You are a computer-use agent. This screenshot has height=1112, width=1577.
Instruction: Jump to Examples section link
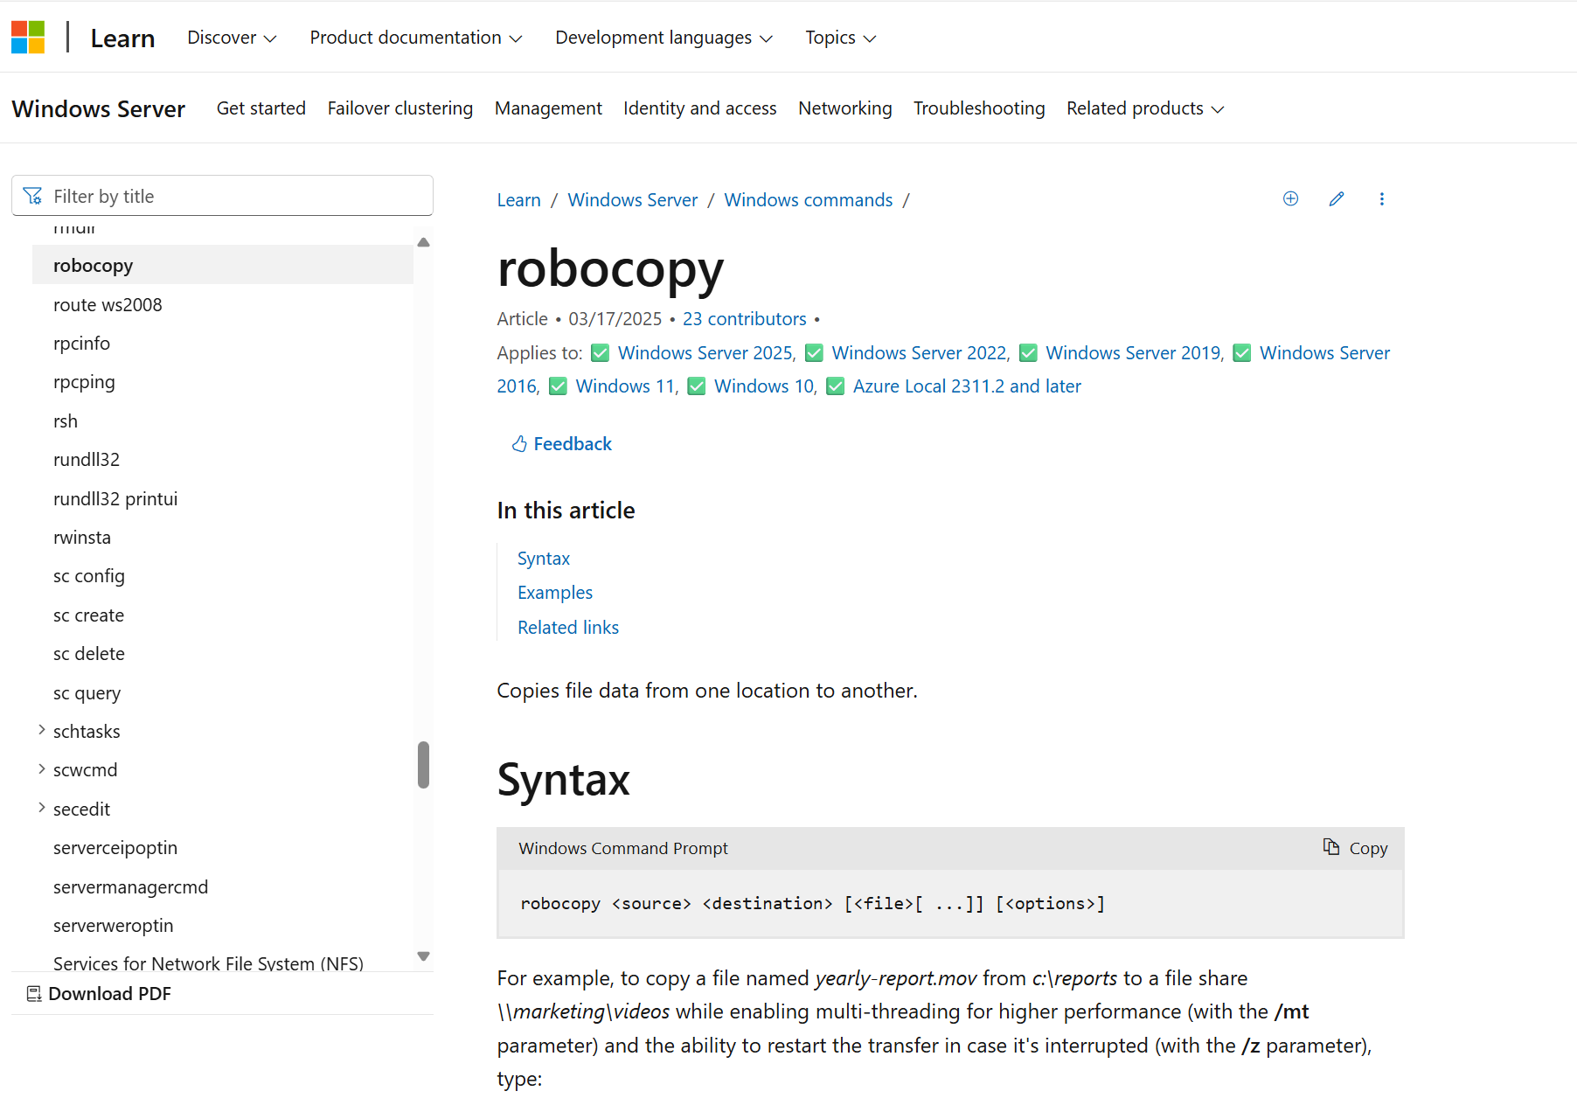tap(554, 592)
